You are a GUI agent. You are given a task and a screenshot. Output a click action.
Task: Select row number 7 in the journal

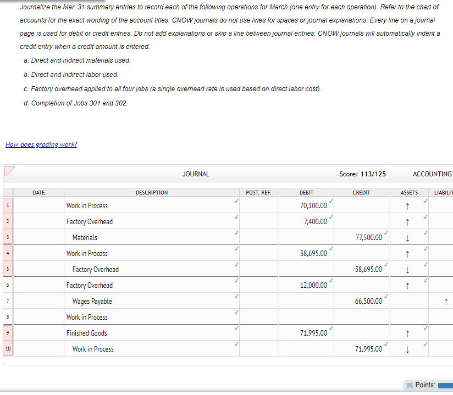(8, 301)
